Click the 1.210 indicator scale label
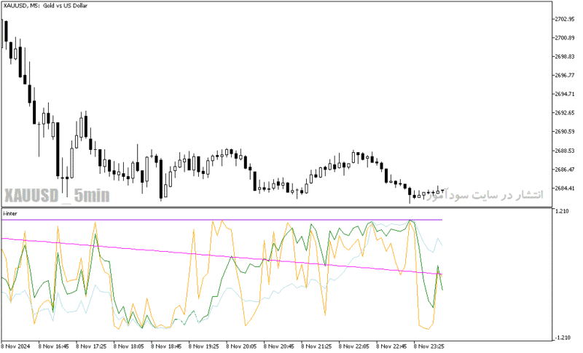 coord(562,211)
